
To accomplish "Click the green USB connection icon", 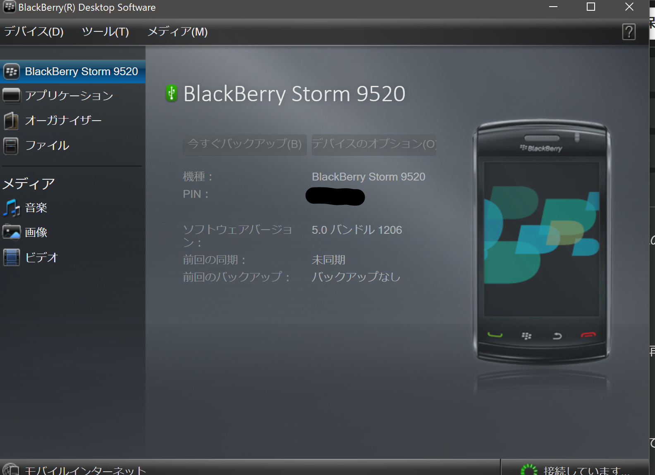I will pyautogui.click(x=172, y=93).
